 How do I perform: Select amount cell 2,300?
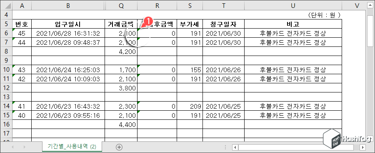click(121, 106)
